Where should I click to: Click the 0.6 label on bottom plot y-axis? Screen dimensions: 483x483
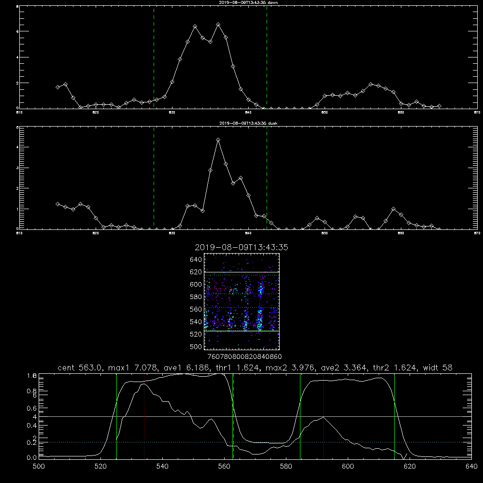(x=32, y=408)
